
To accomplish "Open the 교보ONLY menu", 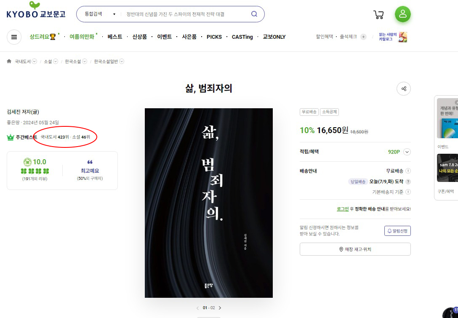I will click(x=274, y=37).
